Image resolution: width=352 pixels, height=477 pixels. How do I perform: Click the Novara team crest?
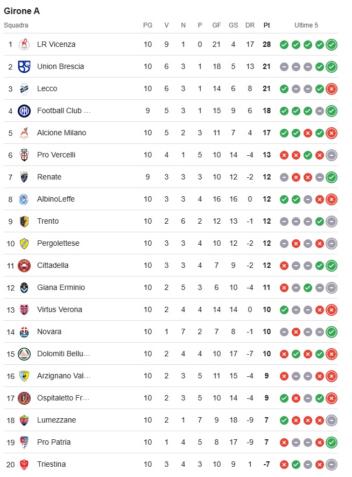(24, 331)
